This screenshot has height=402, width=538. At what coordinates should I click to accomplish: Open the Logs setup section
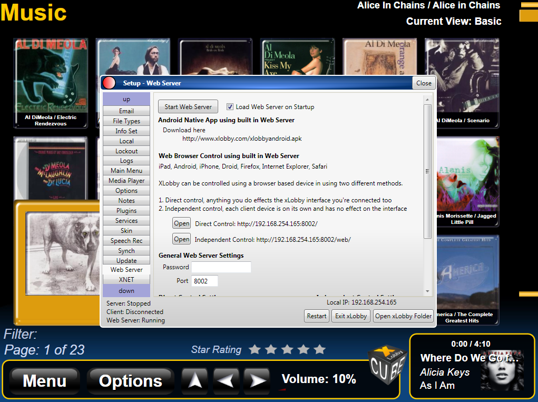click(x=126, y=161)
